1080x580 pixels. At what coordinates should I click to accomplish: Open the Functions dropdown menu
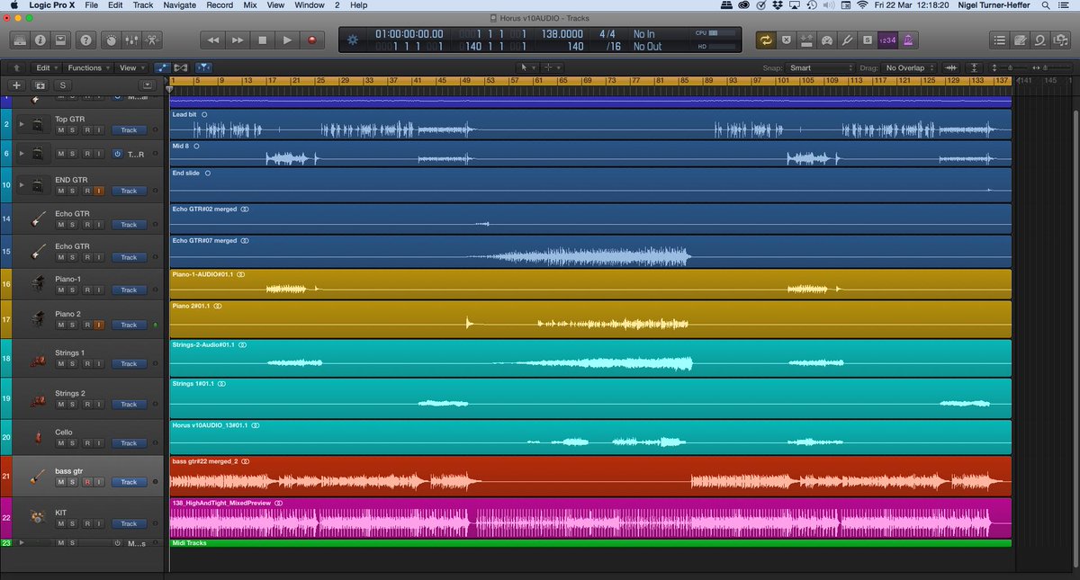coord(88,67)
